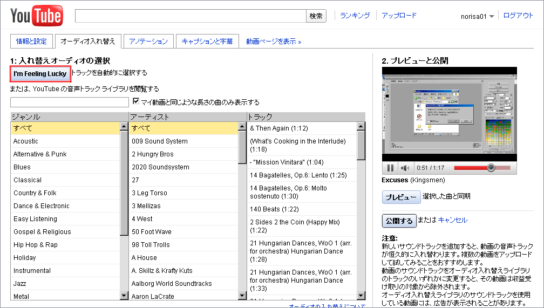Select artist 009 Sound System
Screen dimensions: 544x308
(183, 141)
